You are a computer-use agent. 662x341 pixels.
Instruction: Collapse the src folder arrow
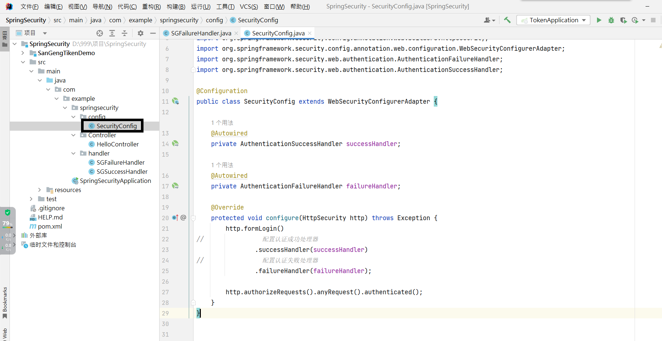(23, 62)
